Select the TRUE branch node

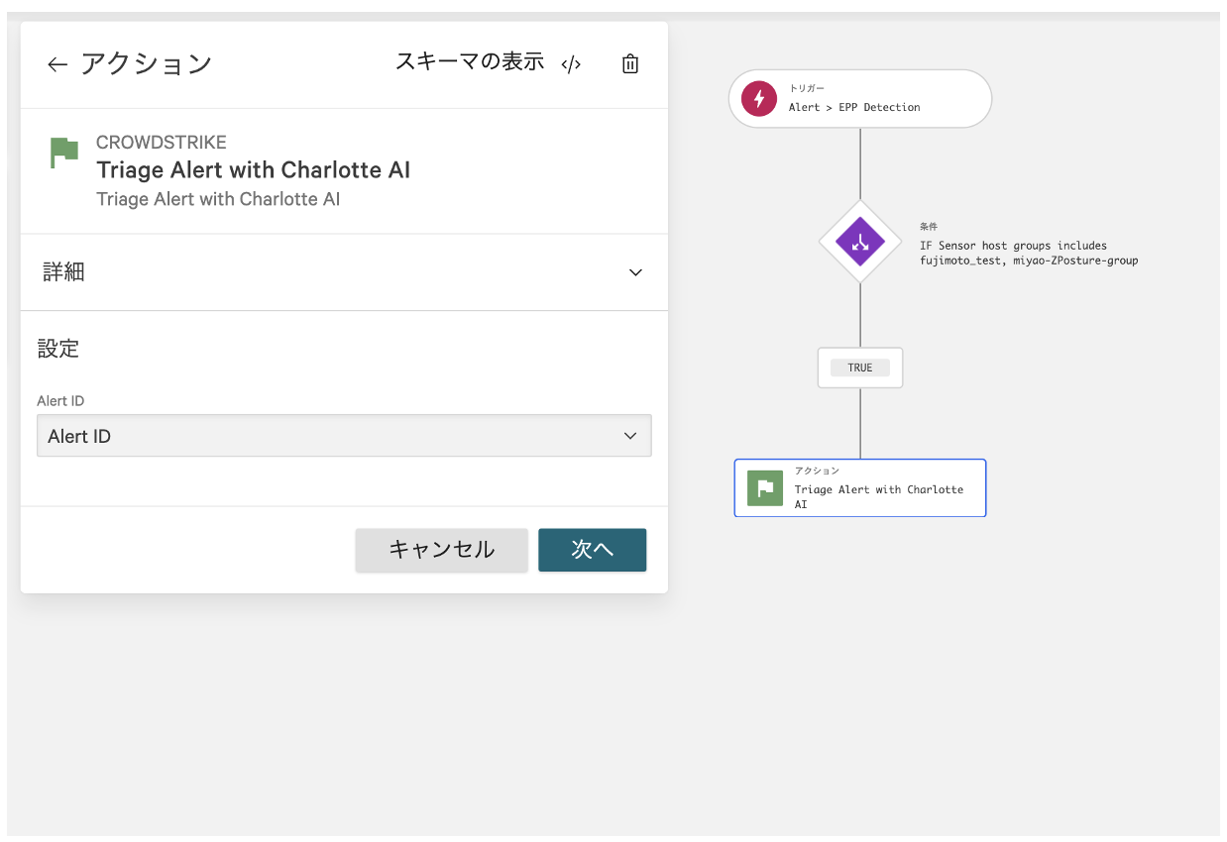pyautogui.click(x=860, y=368)
